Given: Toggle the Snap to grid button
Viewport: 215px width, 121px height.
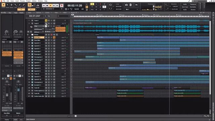Looking at the screenshot, I should click(x=30, y=5).
